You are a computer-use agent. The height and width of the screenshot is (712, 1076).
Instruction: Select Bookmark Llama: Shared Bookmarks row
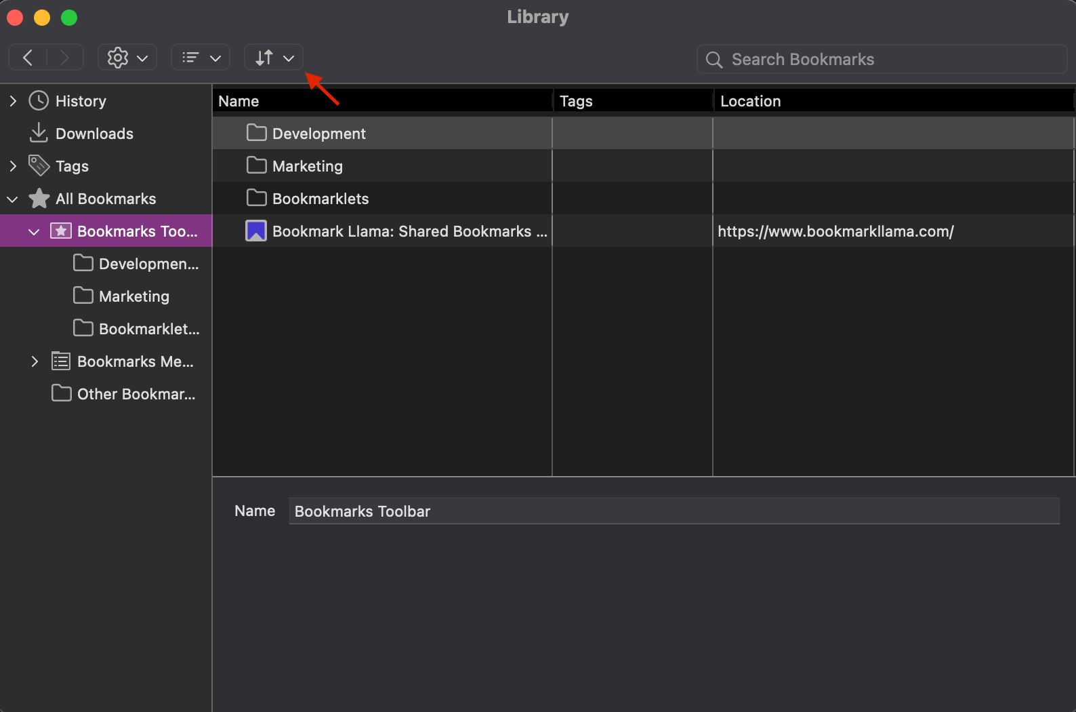pyautogui.click(x=643, y=231)
